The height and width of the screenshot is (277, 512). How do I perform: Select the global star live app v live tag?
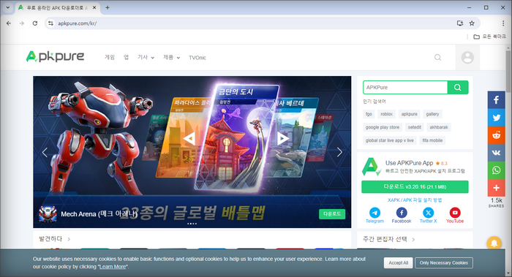390,140
